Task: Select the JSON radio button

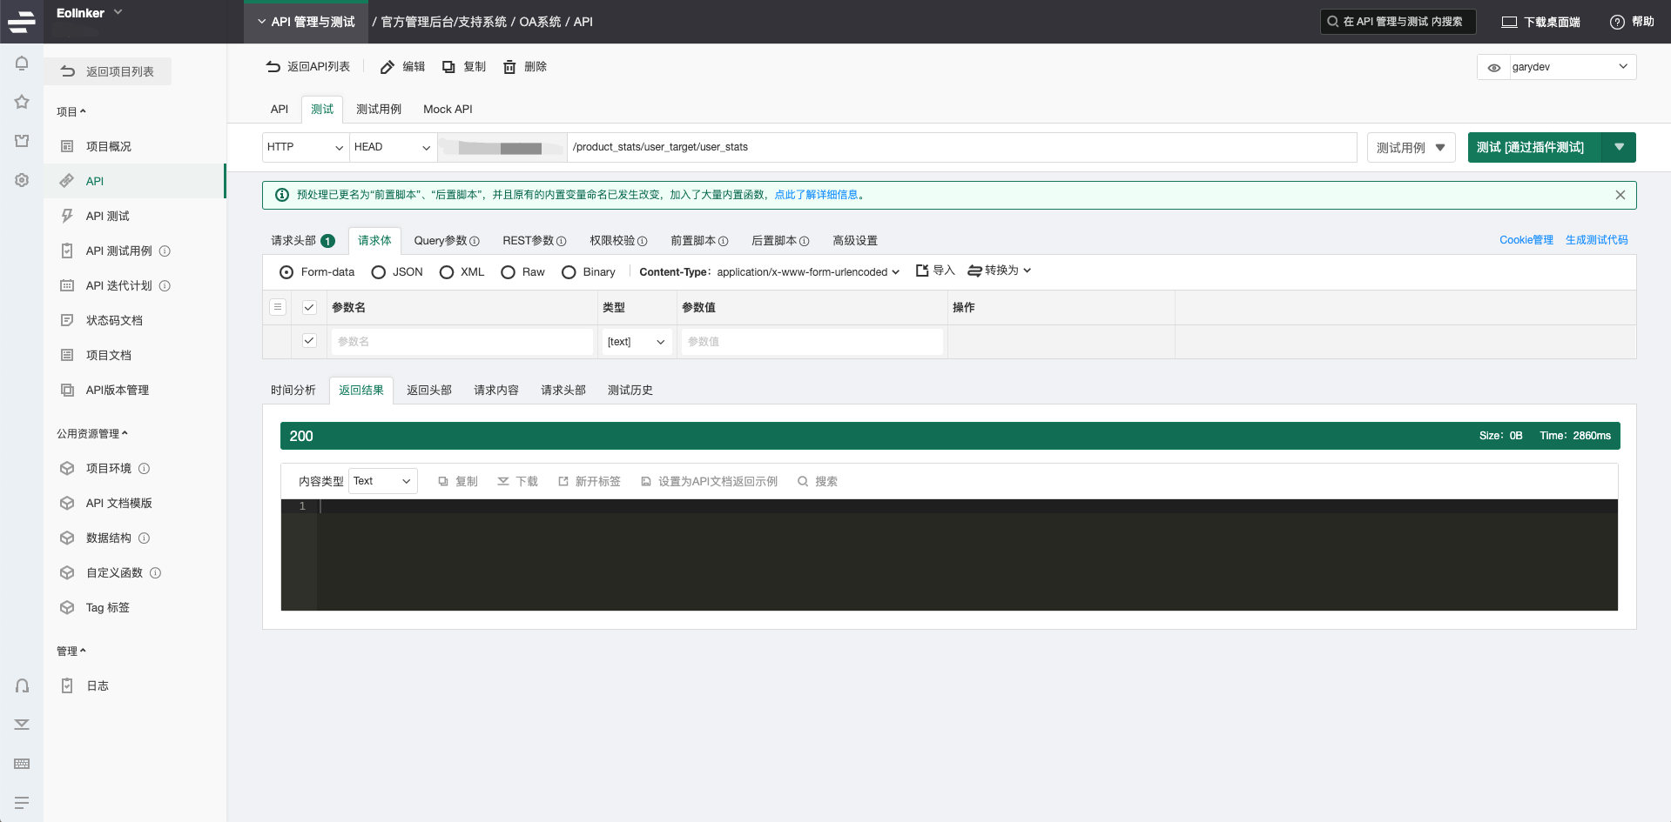Action: pyautogui.click(x=379, y=272)
